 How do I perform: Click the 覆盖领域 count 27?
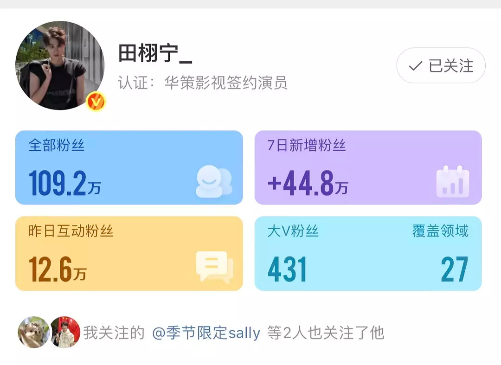tap(454, 269)
